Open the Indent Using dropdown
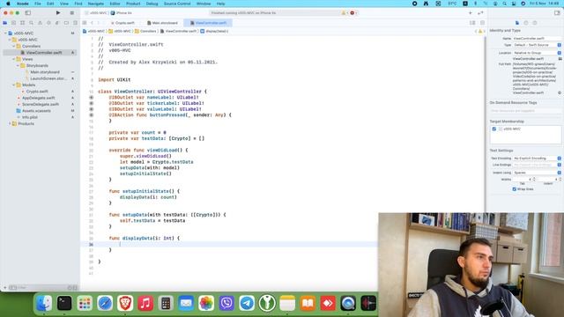 pos(537,173)
